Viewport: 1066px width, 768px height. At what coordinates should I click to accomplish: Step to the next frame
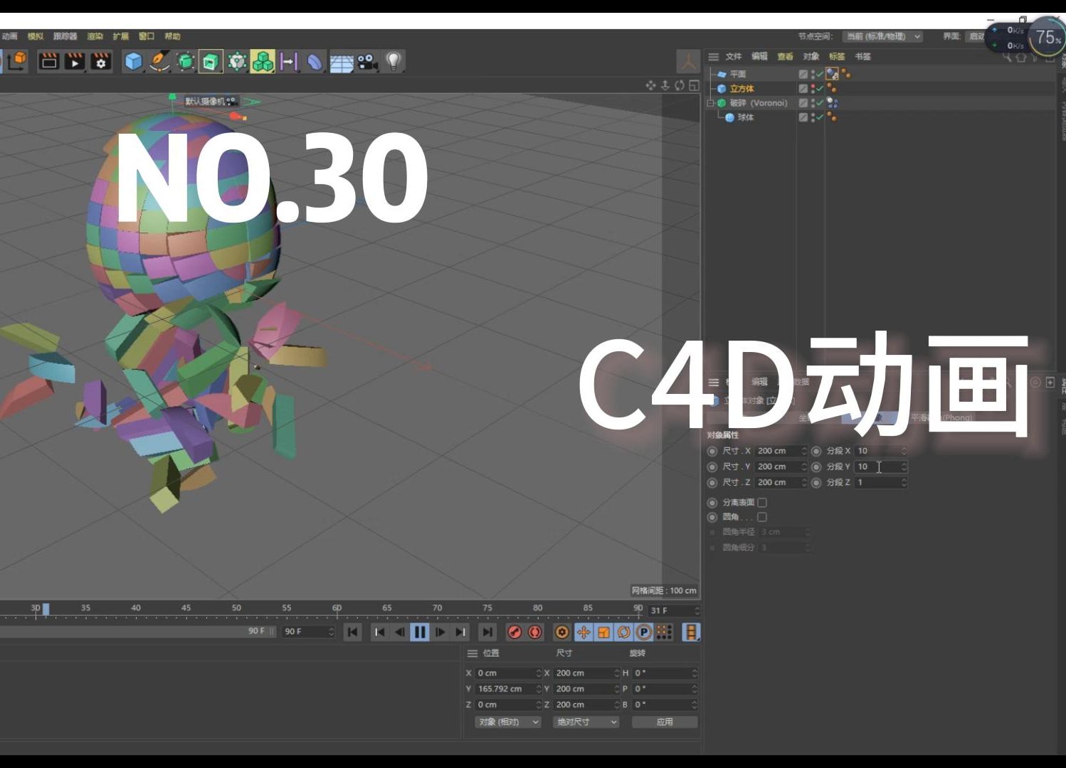[440, 632]
